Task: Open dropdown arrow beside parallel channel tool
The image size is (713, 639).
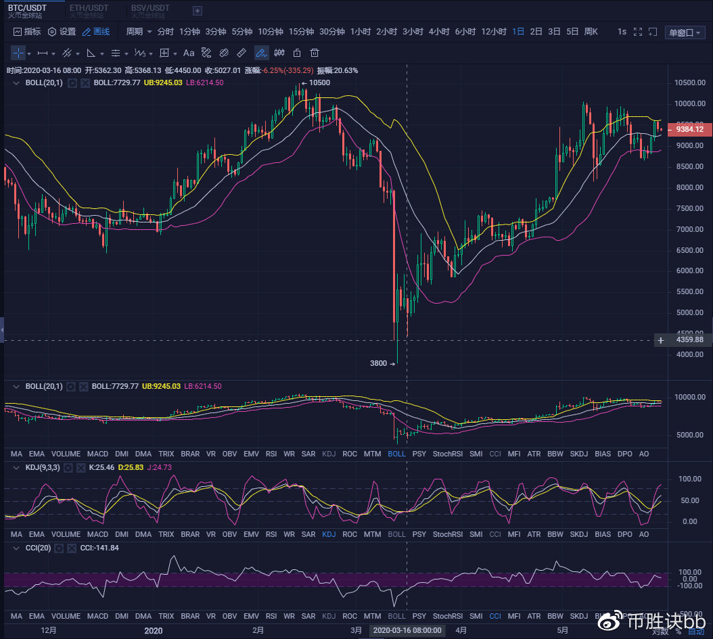Action: coord(78,53)
